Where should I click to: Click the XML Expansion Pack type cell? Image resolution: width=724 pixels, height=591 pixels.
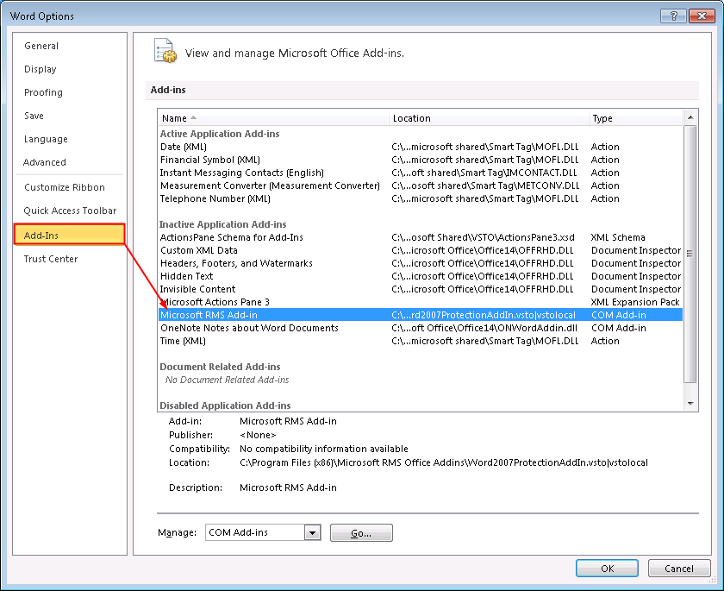635,302
